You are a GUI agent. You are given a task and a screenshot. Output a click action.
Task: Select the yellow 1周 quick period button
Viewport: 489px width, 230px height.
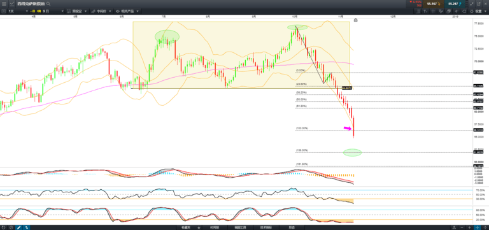(39, 11)
